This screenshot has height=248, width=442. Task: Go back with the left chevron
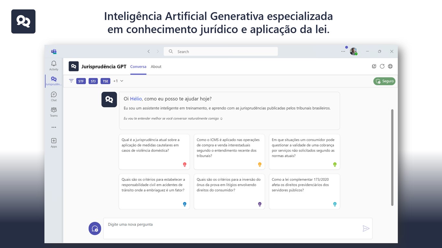tap(149, 51)
